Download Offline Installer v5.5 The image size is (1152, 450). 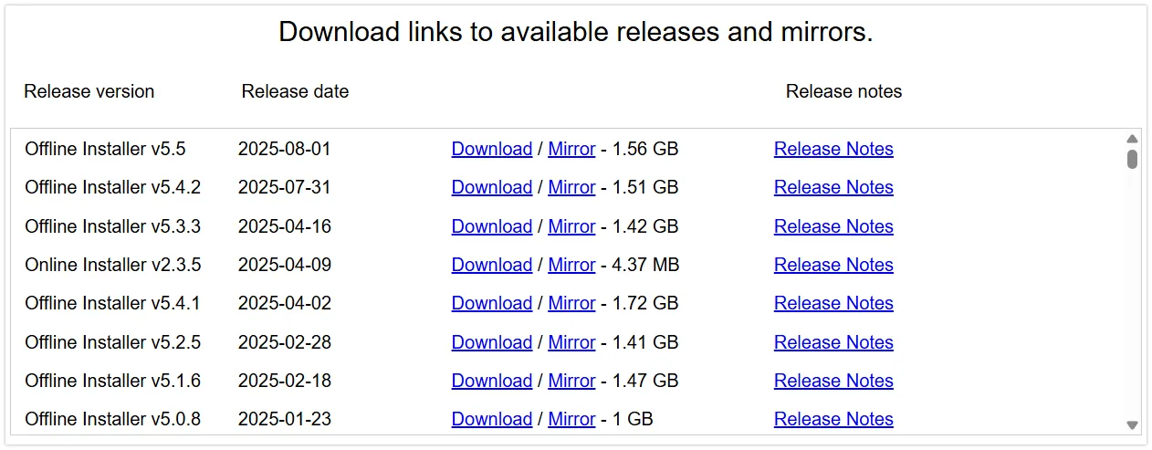(x=491, y=149)
